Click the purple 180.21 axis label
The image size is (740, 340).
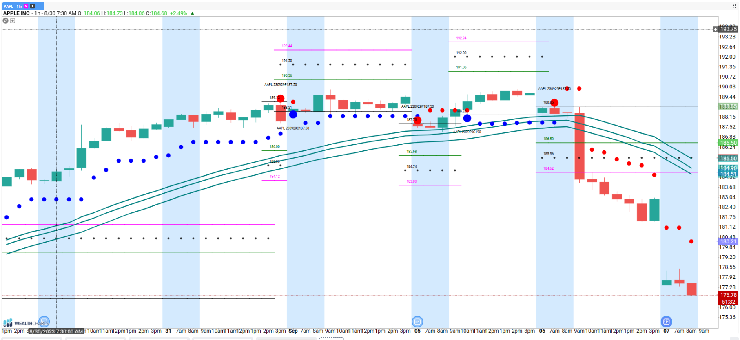(728, 241)
